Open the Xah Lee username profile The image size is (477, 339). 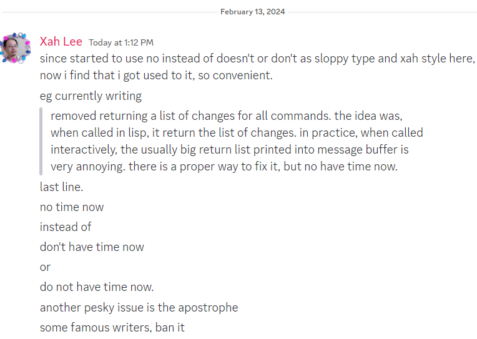point(61,42)
